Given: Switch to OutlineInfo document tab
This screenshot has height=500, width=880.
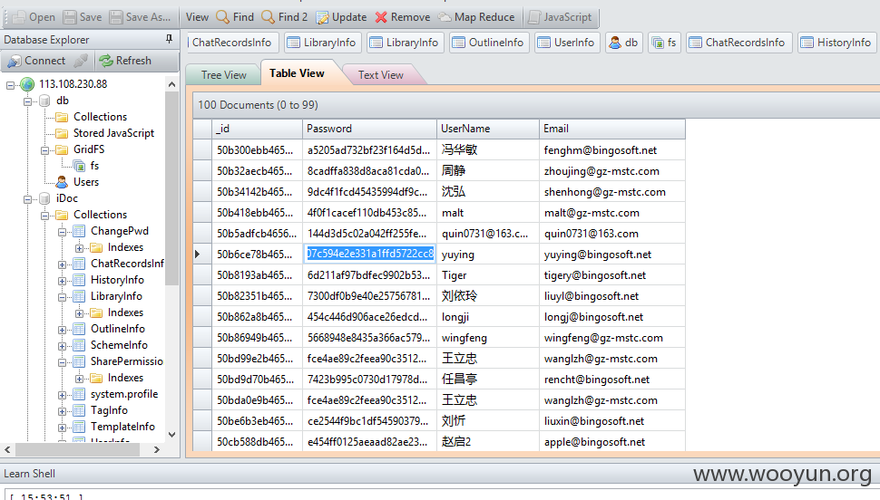Looking at the screenshot, I should [x=489, y=43].
